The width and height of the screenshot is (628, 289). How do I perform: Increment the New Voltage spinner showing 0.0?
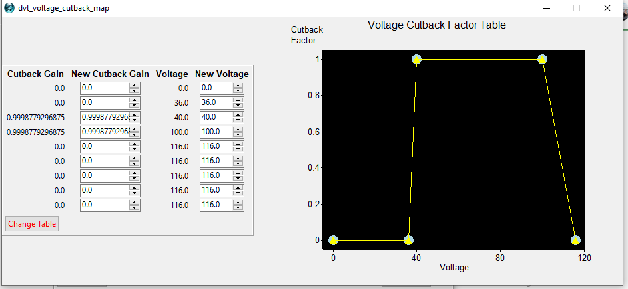point(238,86)
